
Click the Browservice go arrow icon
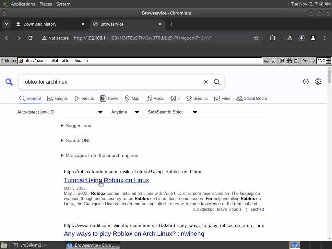click(x=267, y=61)
